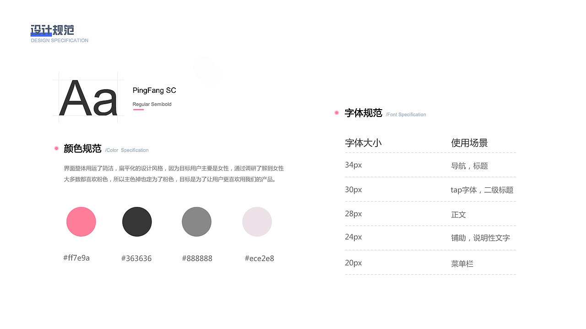The width and height of the screenshot is (586, 329).
Task: Click the dark swatch above #363636
Action: 137,222
